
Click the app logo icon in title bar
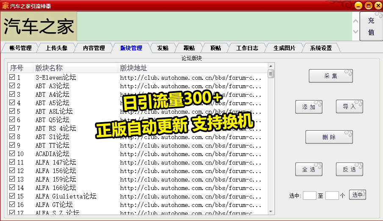6,6
